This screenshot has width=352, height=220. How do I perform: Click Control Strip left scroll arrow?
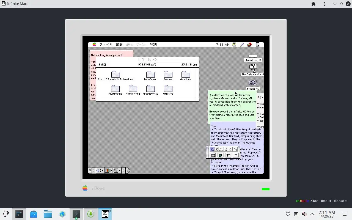pyautogui.click(x=94, y=170)
